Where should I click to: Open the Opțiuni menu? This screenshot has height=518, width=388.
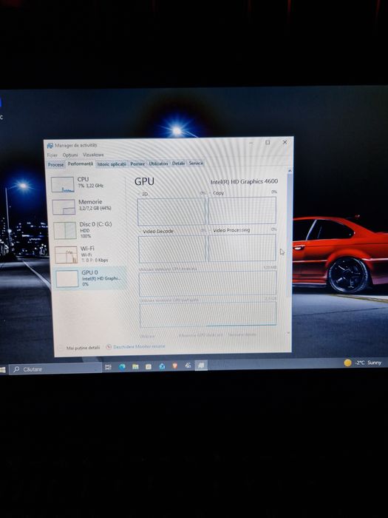point(70,155)
